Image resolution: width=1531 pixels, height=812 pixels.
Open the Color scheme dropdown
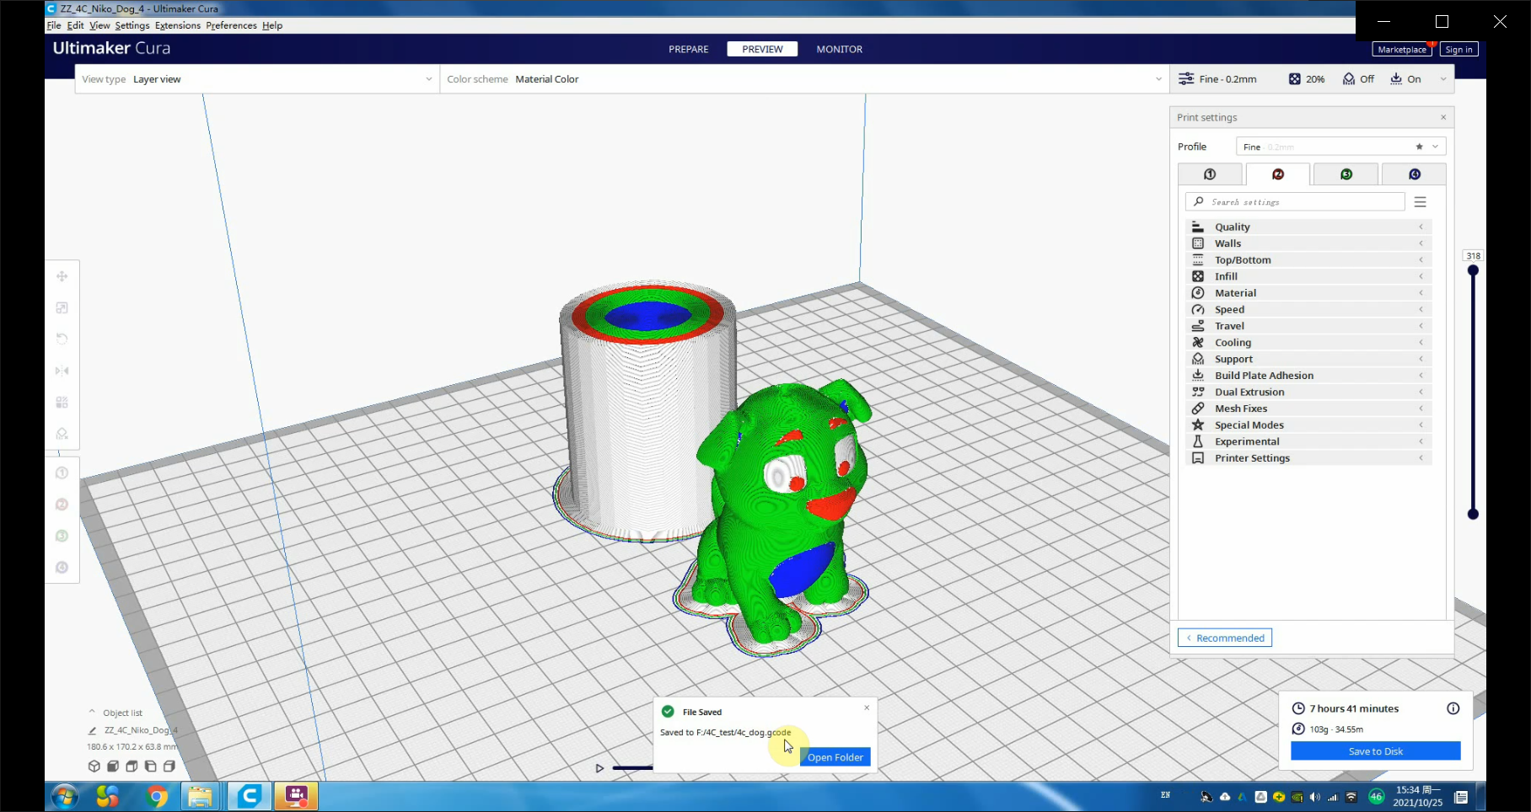tap(804, 79)
